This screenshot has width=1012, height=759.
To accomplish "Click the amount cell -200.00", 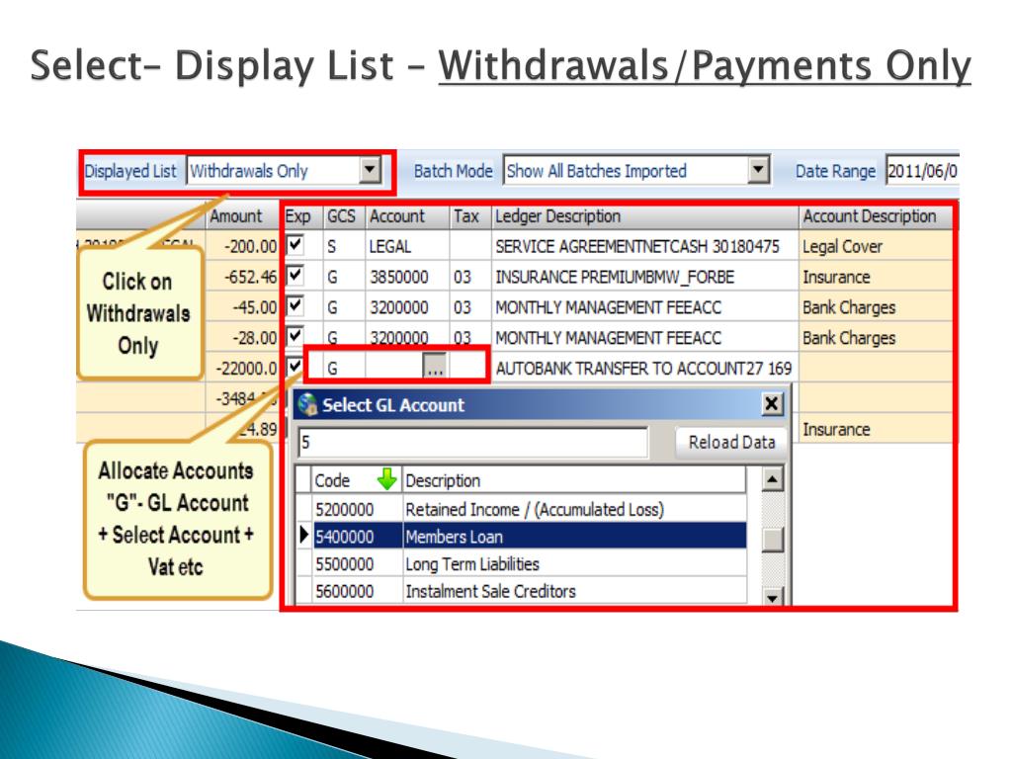I will pyautogui.click(x=242, y=246).
